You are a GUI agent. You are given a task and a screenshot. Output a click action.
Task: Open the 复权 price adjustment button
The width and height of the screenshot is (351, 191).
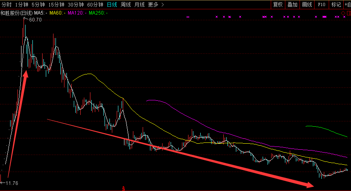pos(278,4)
